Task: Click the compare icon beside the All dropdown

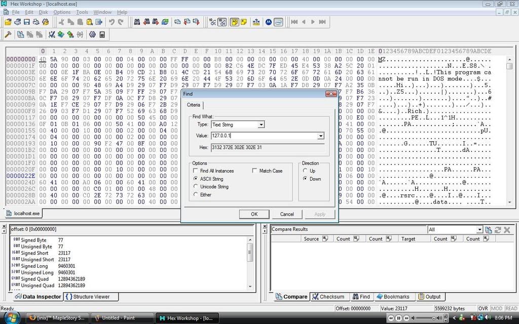Action: click(x=489, y=230)
